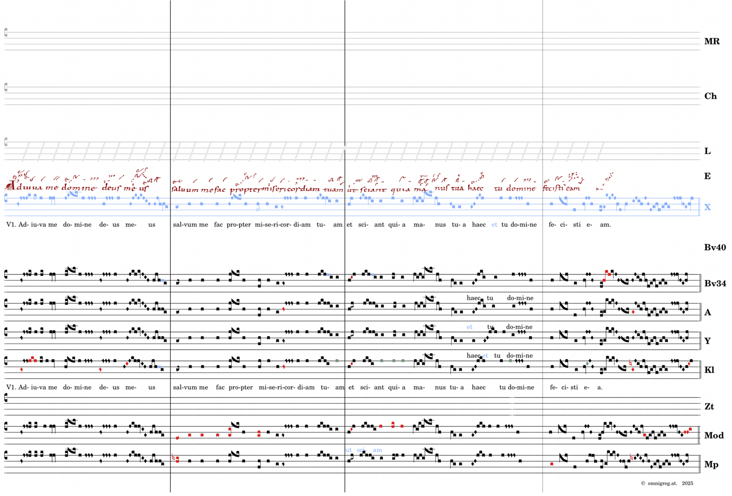Click the clef on the Zt staff
The image size is (732, 496).
point(6,398)
